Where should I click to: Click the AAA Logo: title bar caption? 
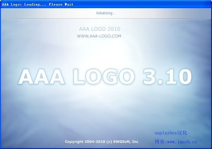[x=12, y=5]
